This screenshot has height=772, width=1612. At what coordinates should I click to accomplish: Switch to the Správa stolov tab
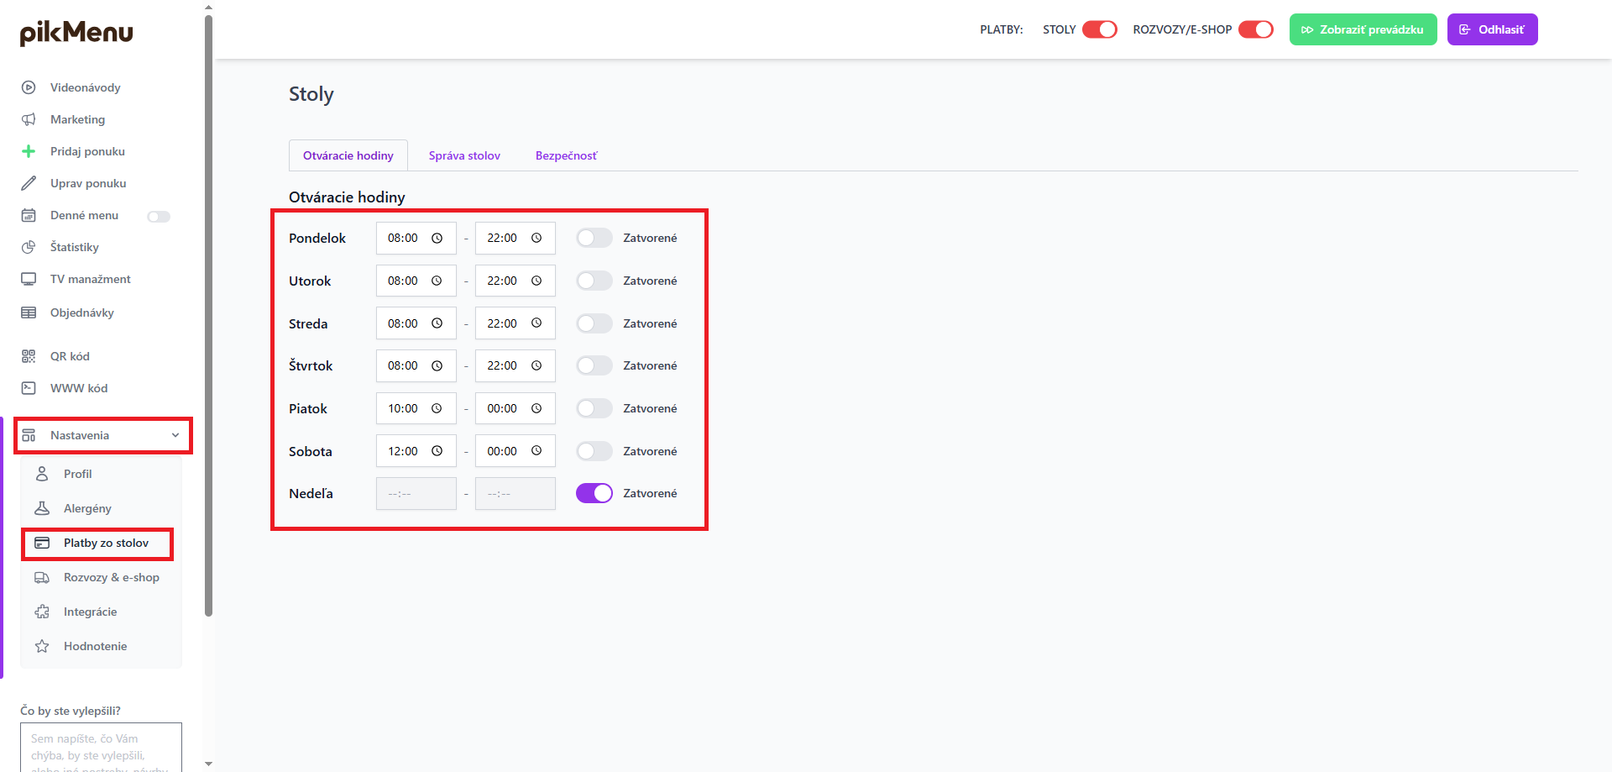(464, 155)
